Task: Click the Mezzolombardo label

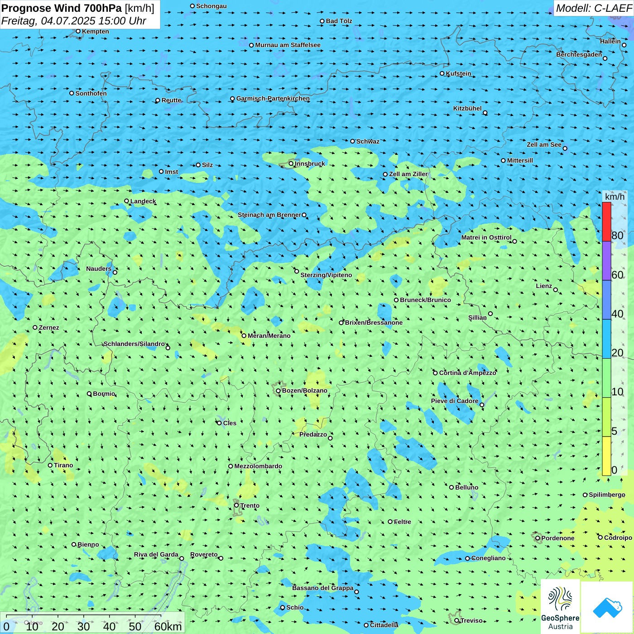Action: (x=258, y=466)
